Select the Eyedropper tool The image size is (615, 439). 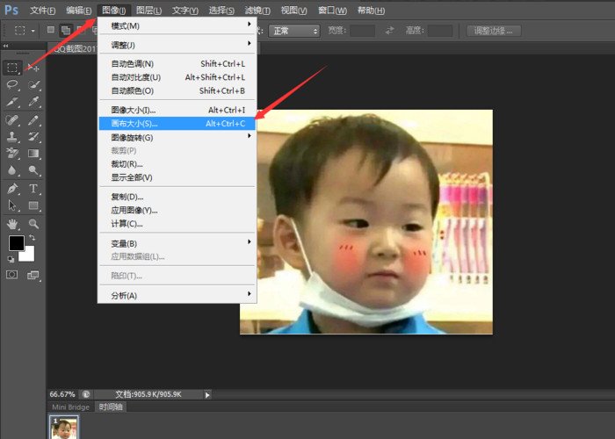(x=33, y=102)
